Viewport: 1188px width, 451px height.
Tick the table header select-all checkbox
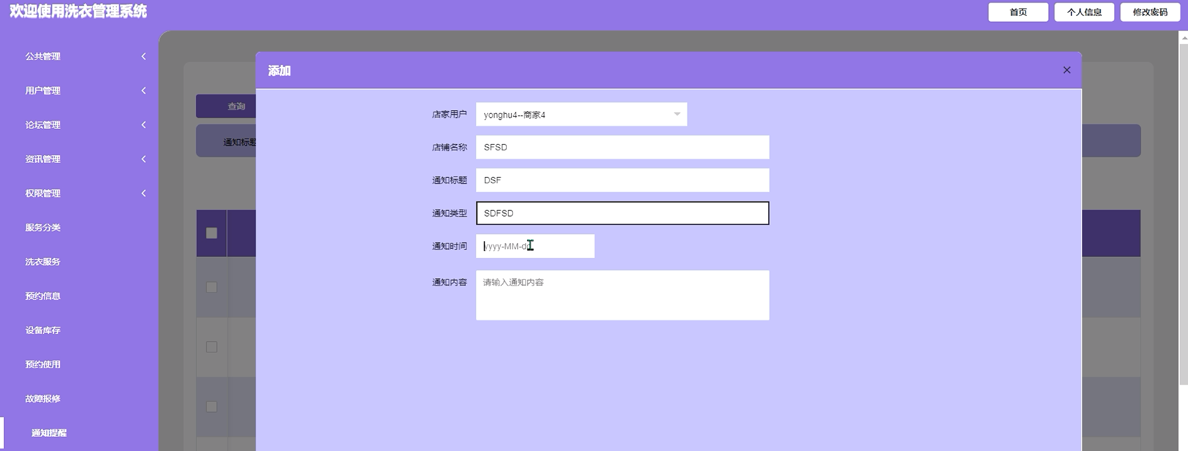tap(212, 233)
